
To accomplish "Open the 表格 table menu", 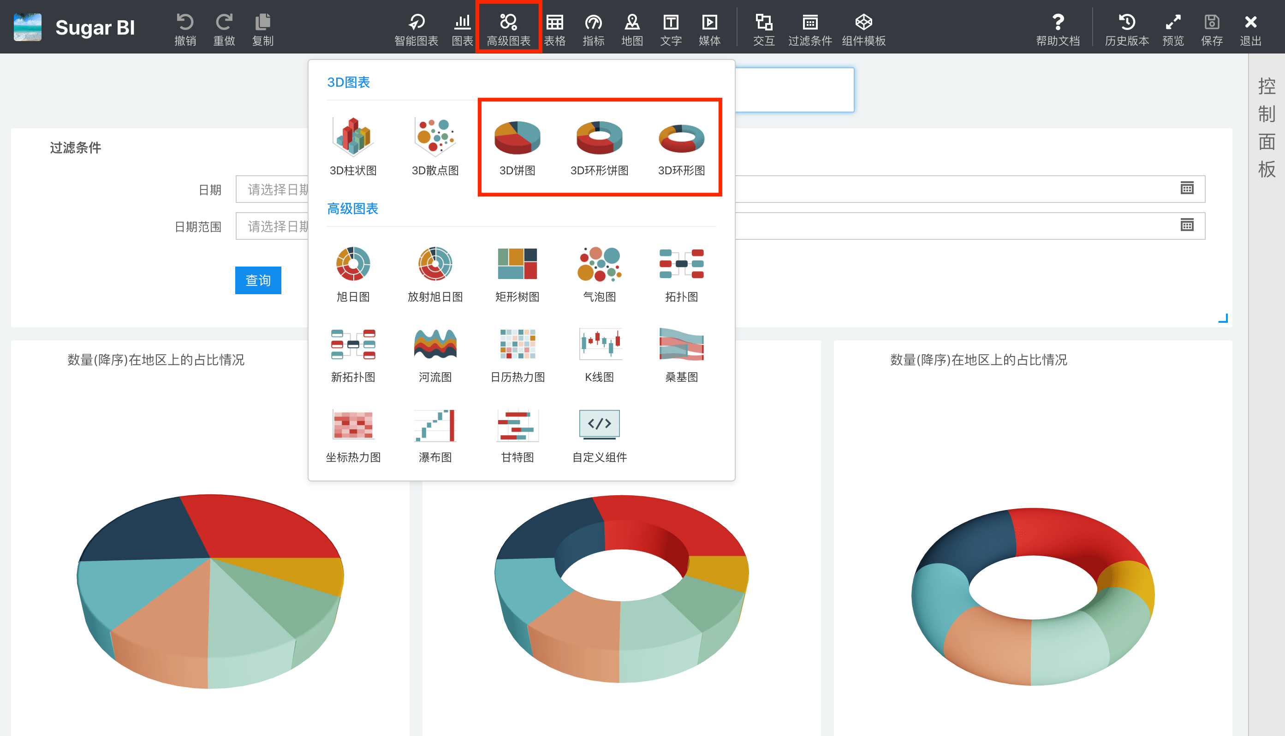I will pos(554,30).
